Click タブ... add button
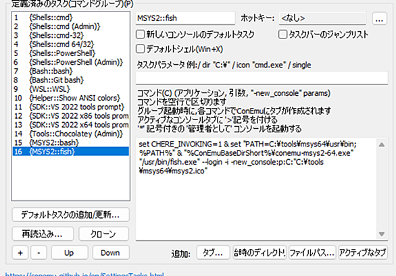 coord(213,252)
